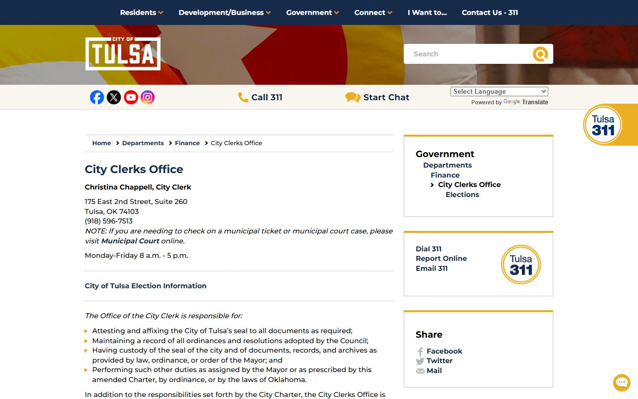Open the I Want to... menu item
The image size is (638, 399).
427,12
